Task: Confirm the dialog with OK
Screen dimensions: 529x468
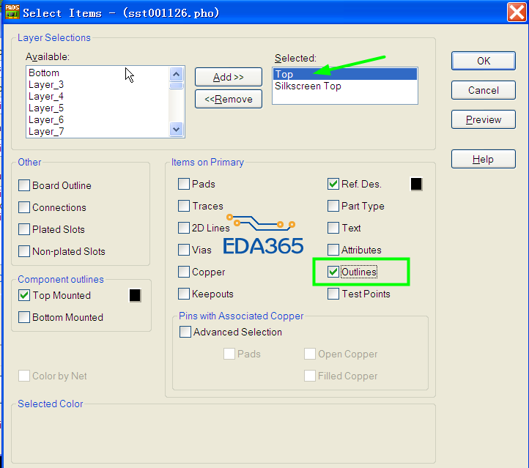Action: [x=483, y=61]
